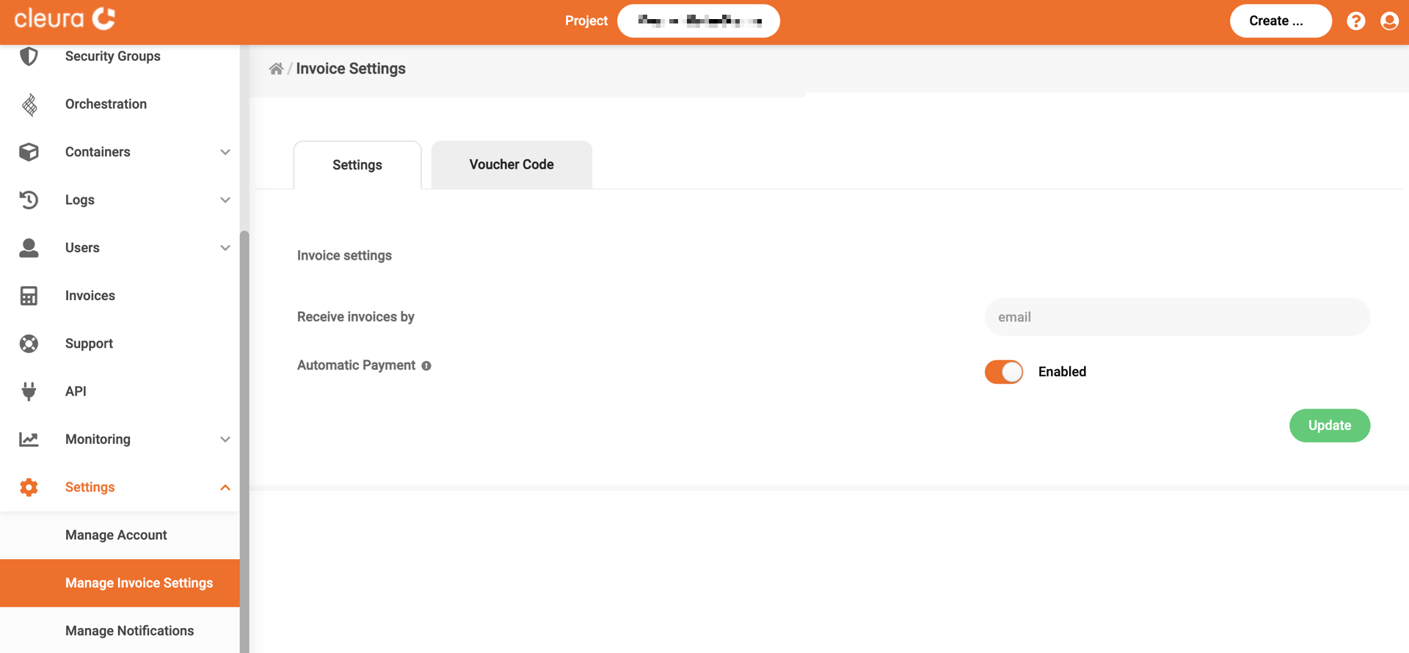Disable the Automatic Payment toggle
This screenshot has height=653, width=1409.
click(1003, 372)
